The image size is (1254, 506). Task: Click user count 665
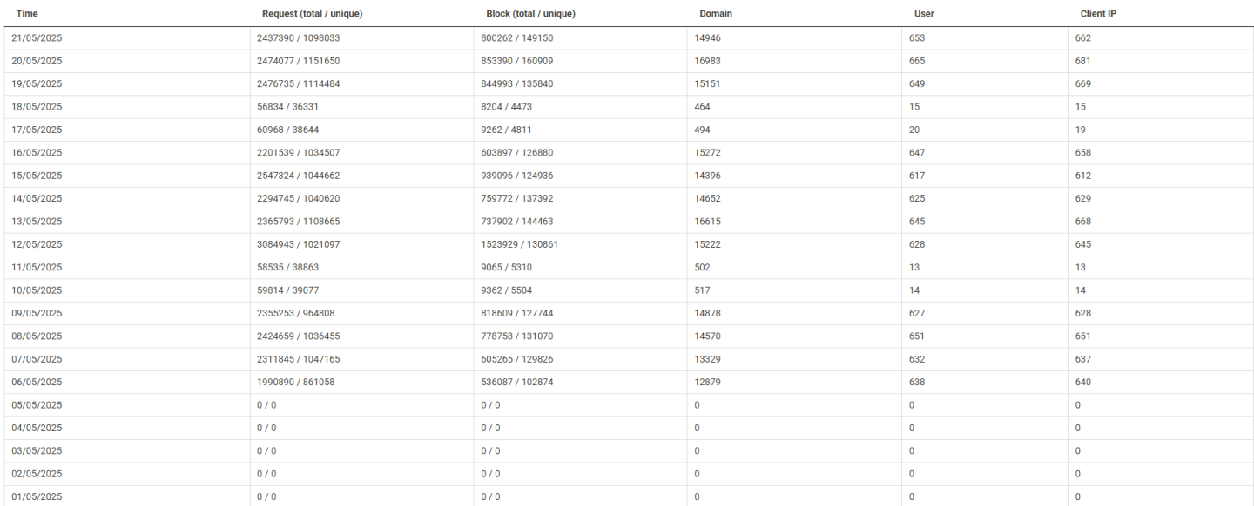point(916,61)
